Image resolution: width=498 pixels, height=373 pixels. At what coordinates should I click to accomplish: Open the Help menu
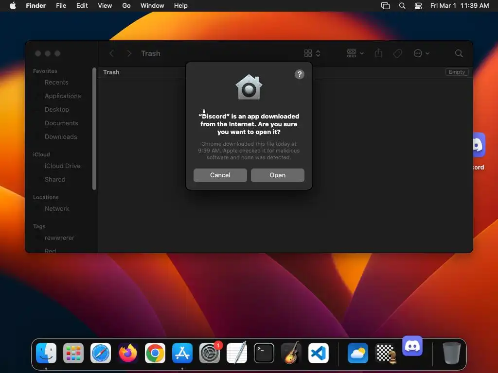pos(181,5)
